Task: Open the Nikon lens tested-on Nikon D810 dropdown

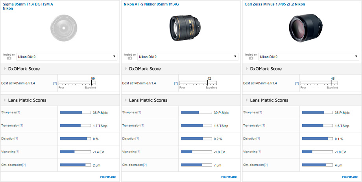Action: pyautogui.click(x=188, y=57)
